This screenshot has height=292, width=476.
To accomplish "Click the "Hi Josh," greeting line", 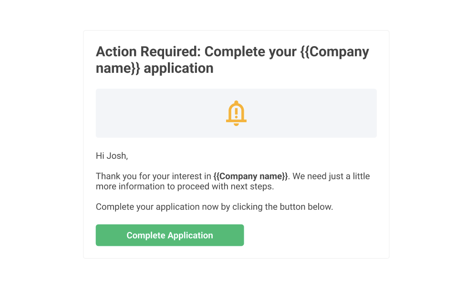I will 112,156.
